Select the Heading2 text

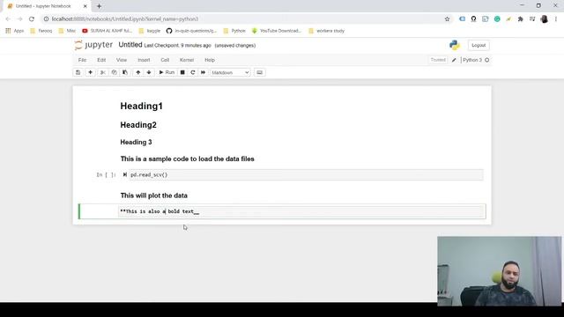tap(138, 125)
